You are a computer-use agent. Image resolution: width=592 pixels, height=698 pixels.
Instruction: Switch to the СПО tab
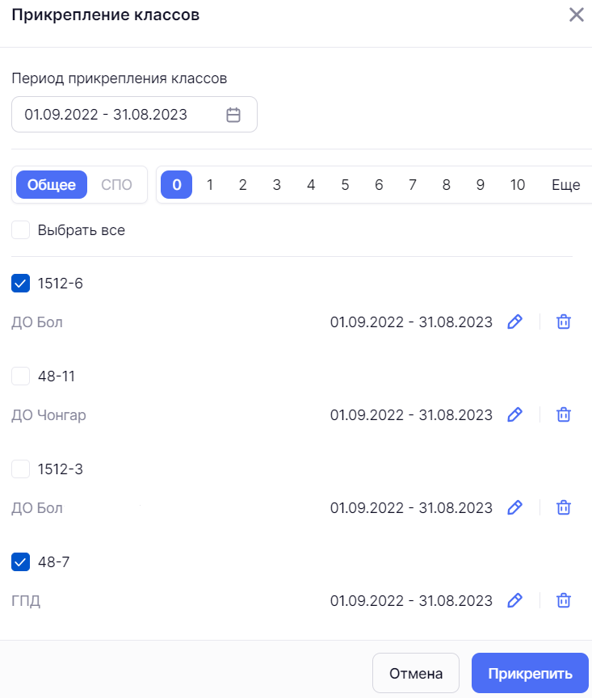point(116,185)
